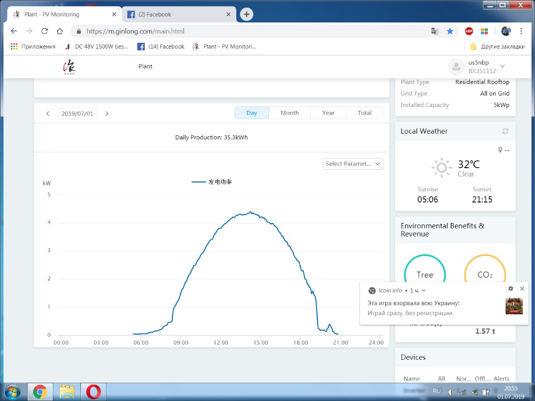Switch to the Month view tab
The width and height of the screenshot is (535, 401).
click(x=289, y=113)
